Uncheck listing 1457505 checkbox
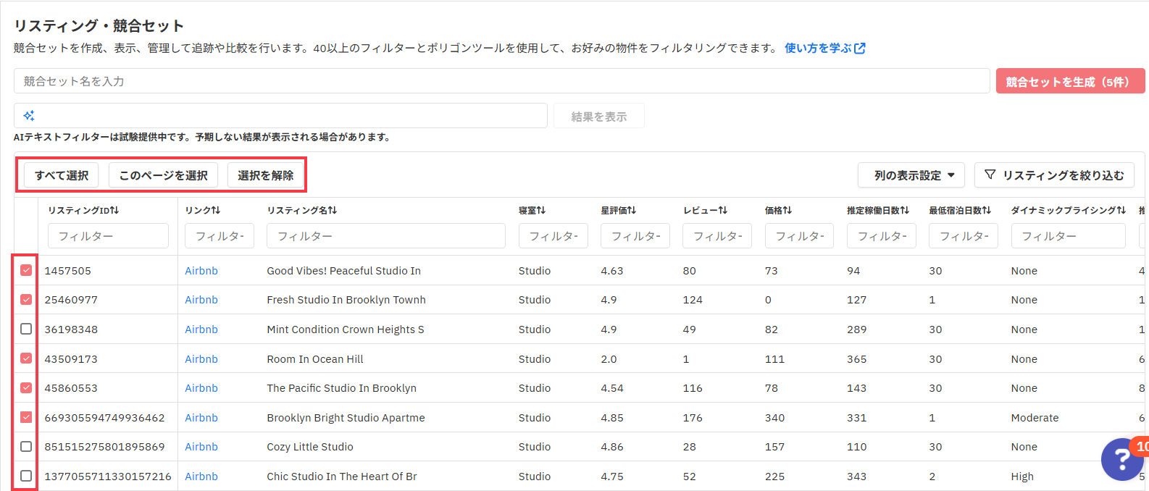This screenshot has height=491, width=1149. coord(26,270)
